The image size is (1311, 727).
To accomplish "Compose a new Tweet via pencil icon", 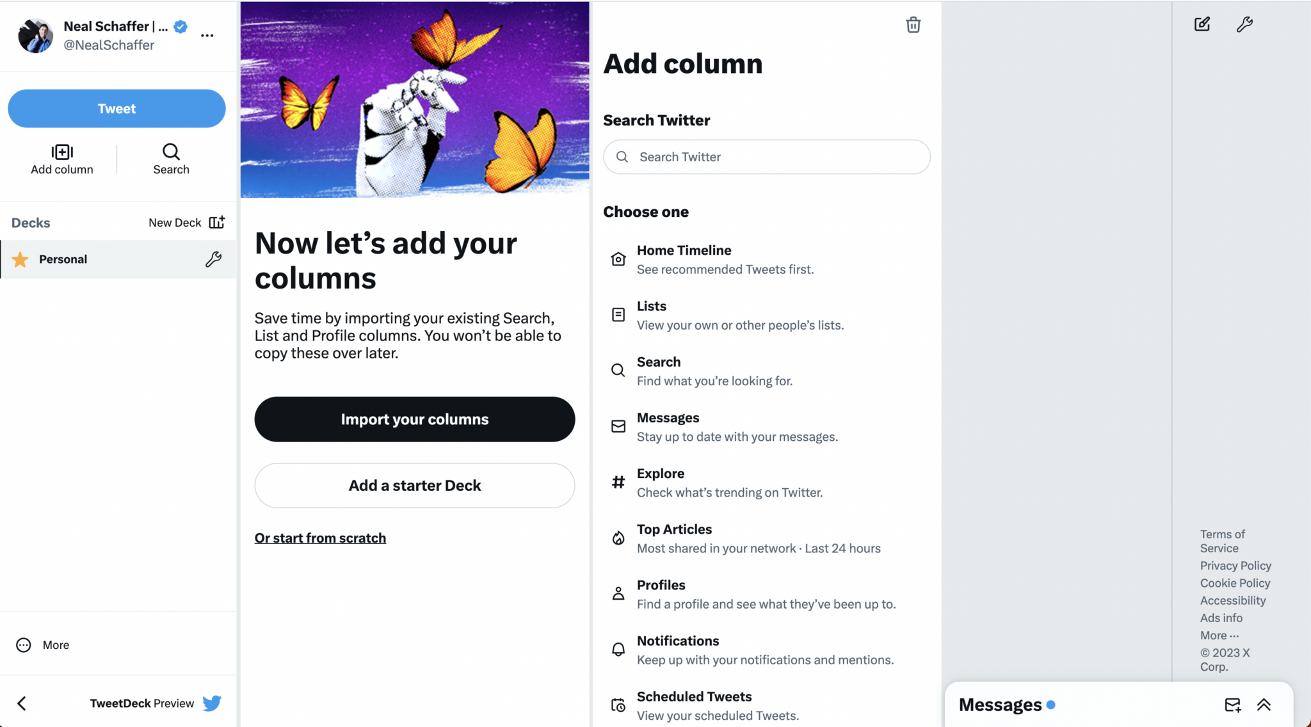I will (1202, 24).
